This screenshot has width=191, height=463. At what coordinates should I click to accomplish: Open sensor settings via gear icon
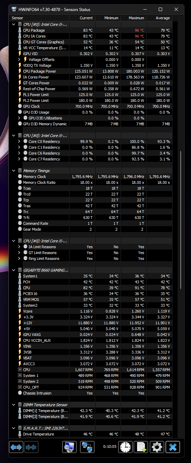[x=157, y=447]
